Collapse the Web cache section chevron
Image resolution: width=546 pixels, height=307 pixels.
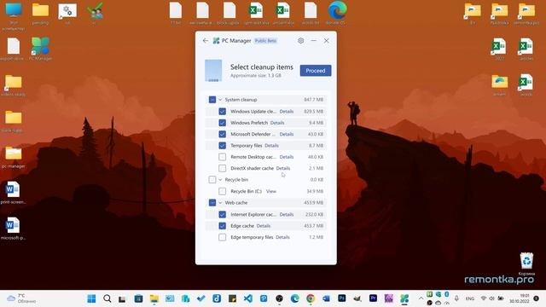(220, 203)
